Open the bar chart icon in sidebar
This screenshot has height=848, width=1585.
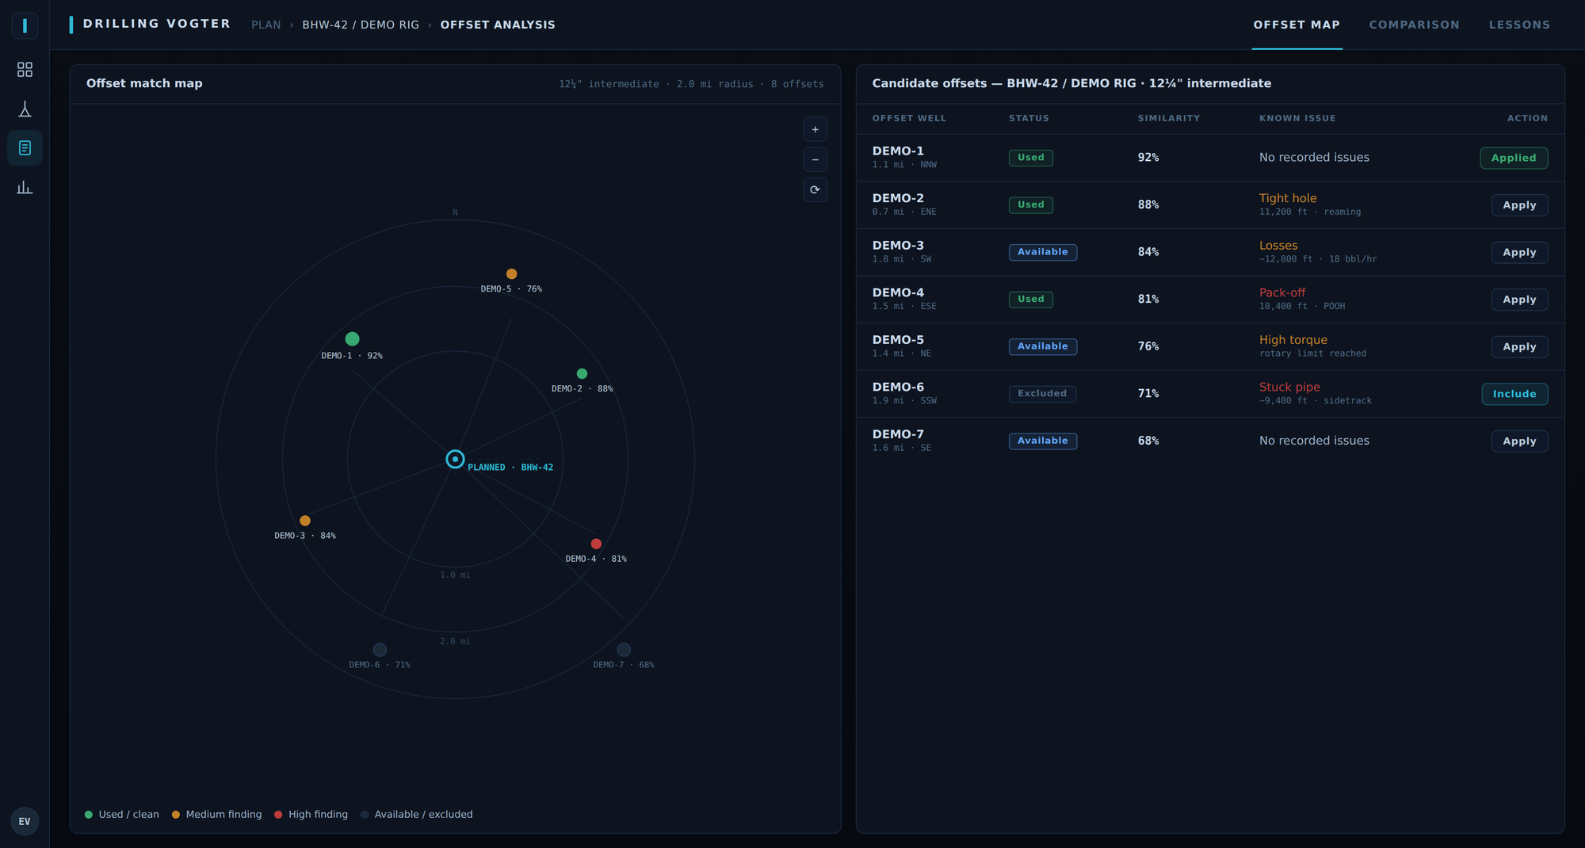click(25, 187)
